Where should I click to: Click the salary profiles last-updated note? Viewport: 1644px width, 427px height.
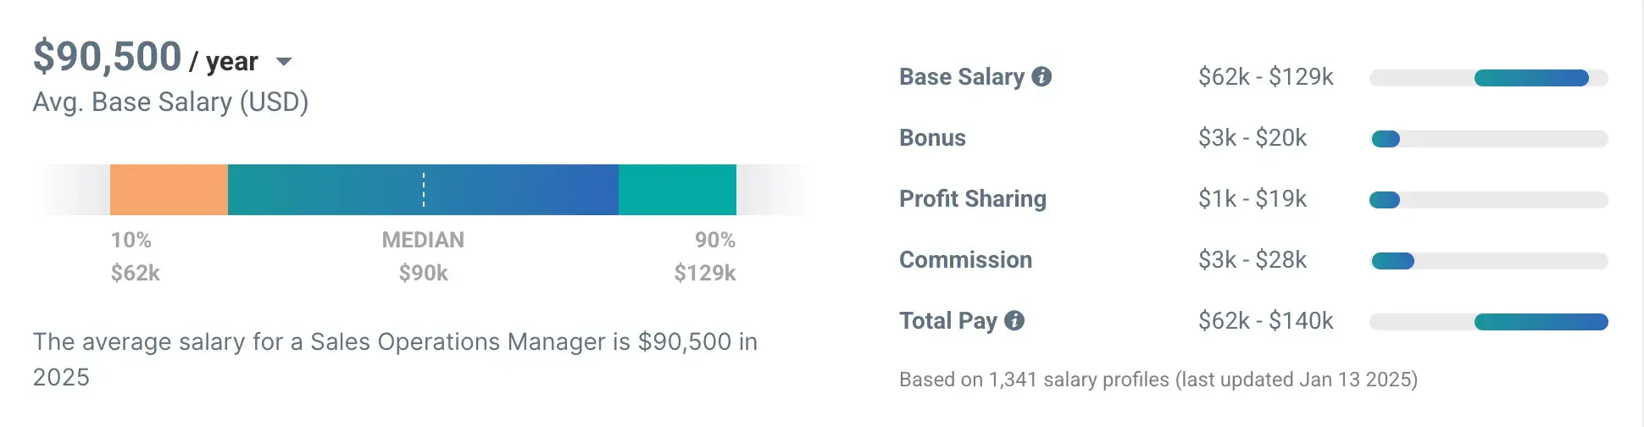1158,380
